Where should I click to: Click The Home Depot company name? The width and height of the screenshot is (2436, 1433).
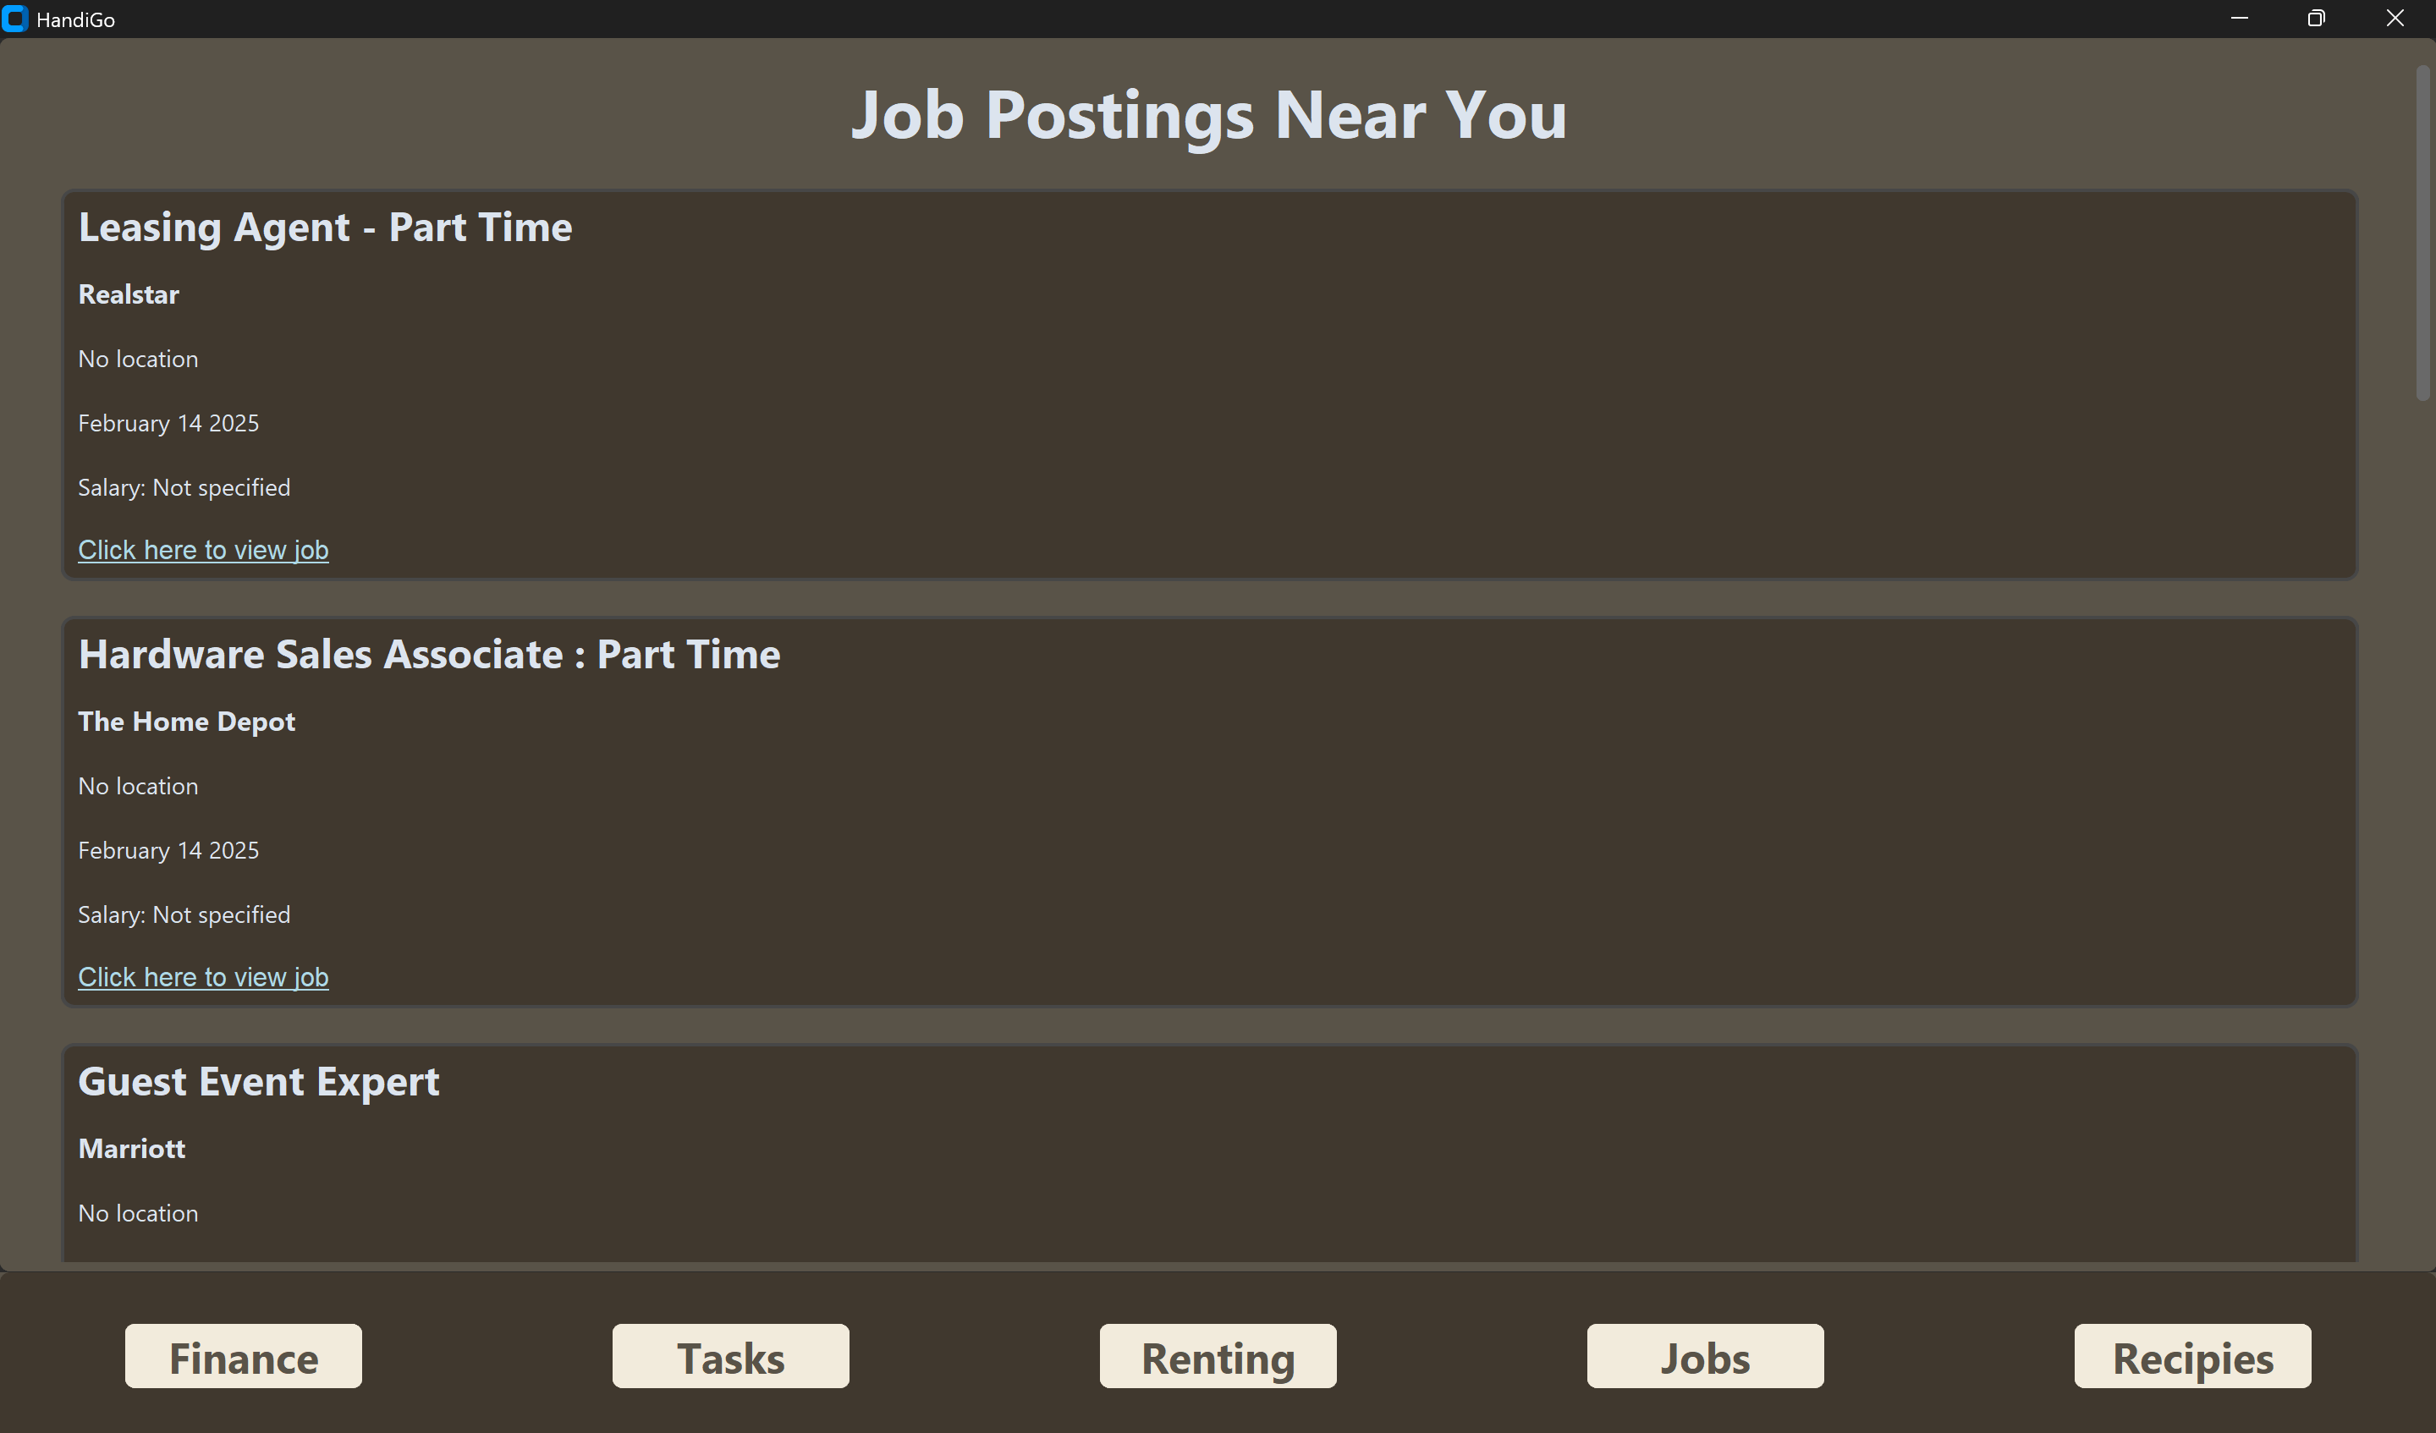click(x=186, y=722)
